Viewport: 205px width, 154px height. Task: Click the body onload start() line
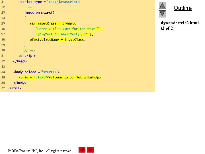click(36, 72)
